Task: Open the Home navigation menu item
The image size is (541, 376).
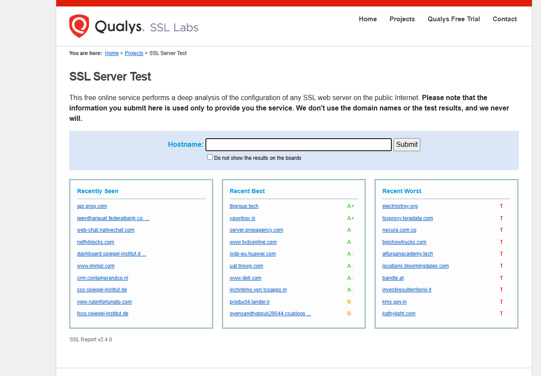Action: [368, 19]
